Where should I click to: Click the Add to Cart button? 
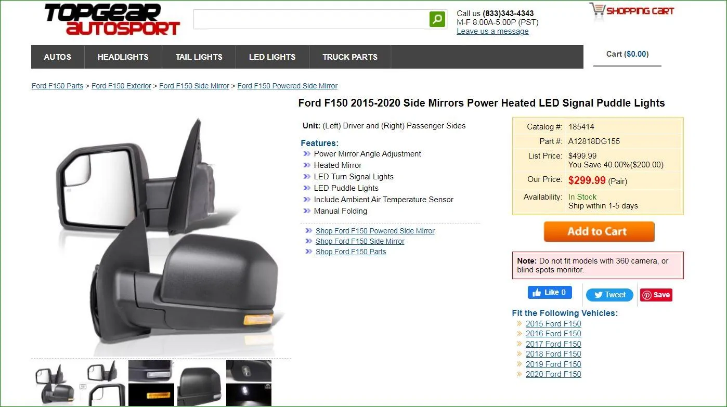[599, 232]
